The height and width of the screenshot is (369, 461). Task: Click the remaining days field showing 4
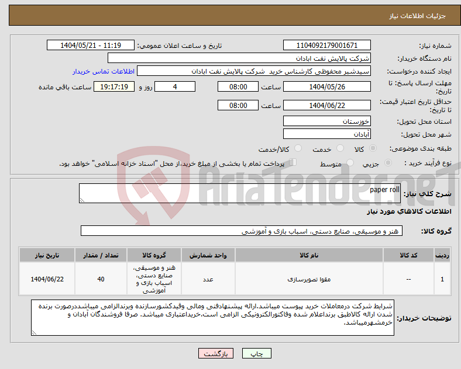pos(175,87)
